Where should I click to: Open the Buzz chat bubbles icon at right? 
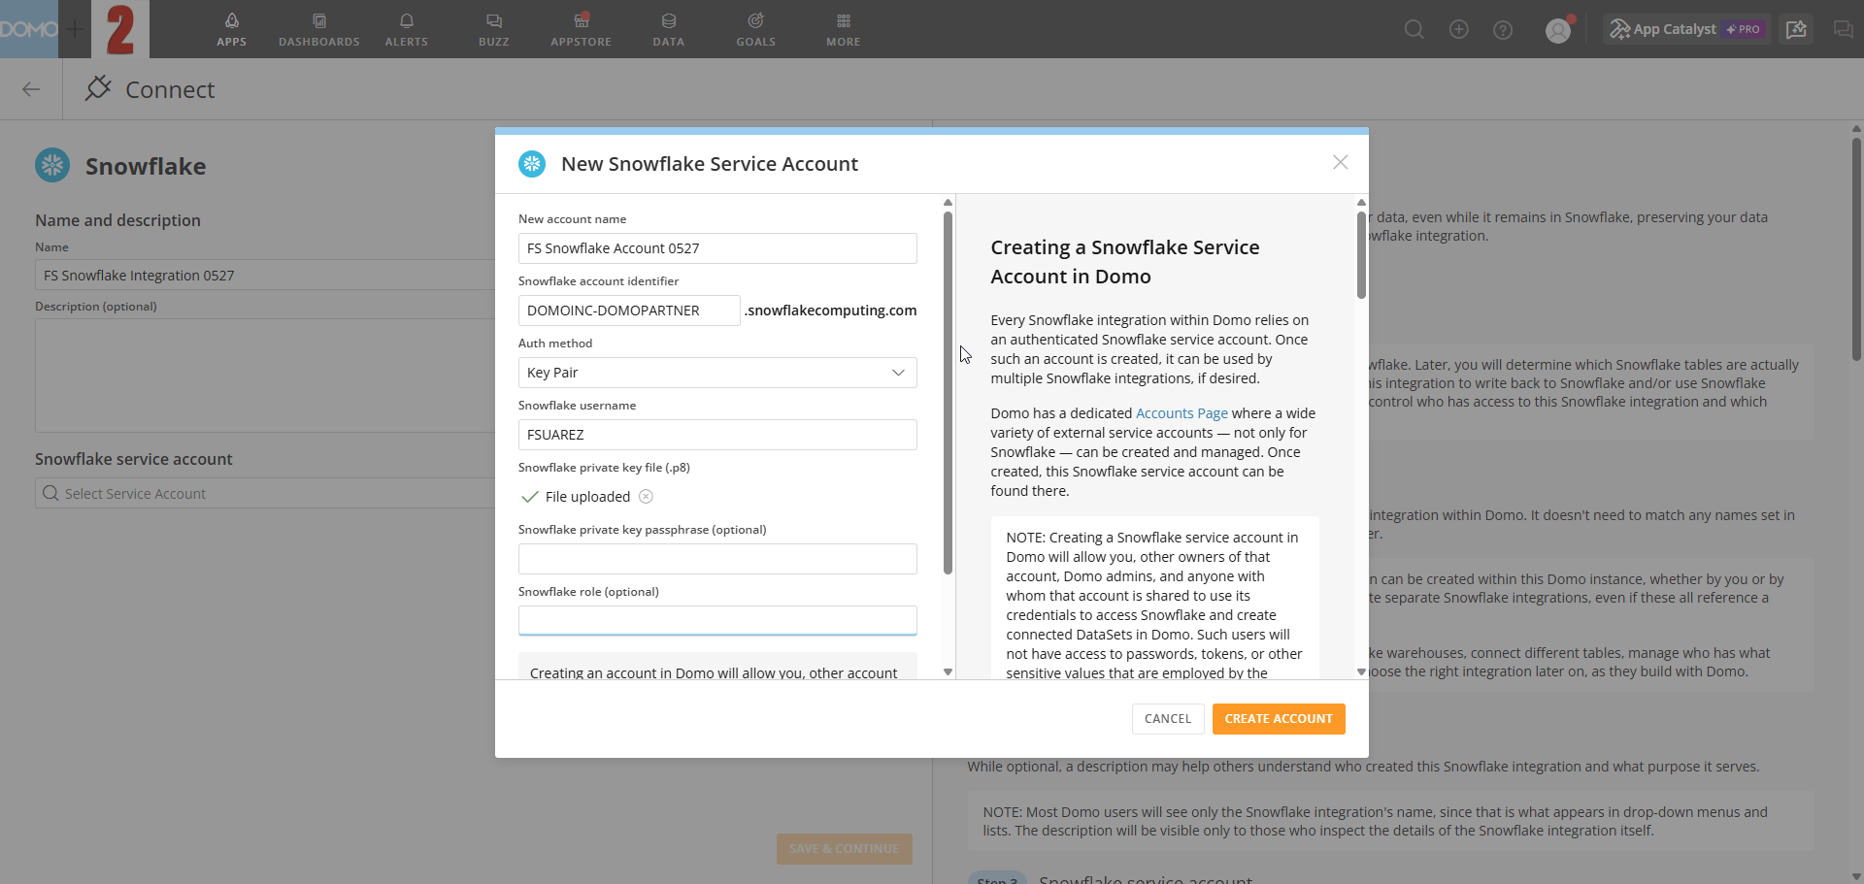point(1843,30)
